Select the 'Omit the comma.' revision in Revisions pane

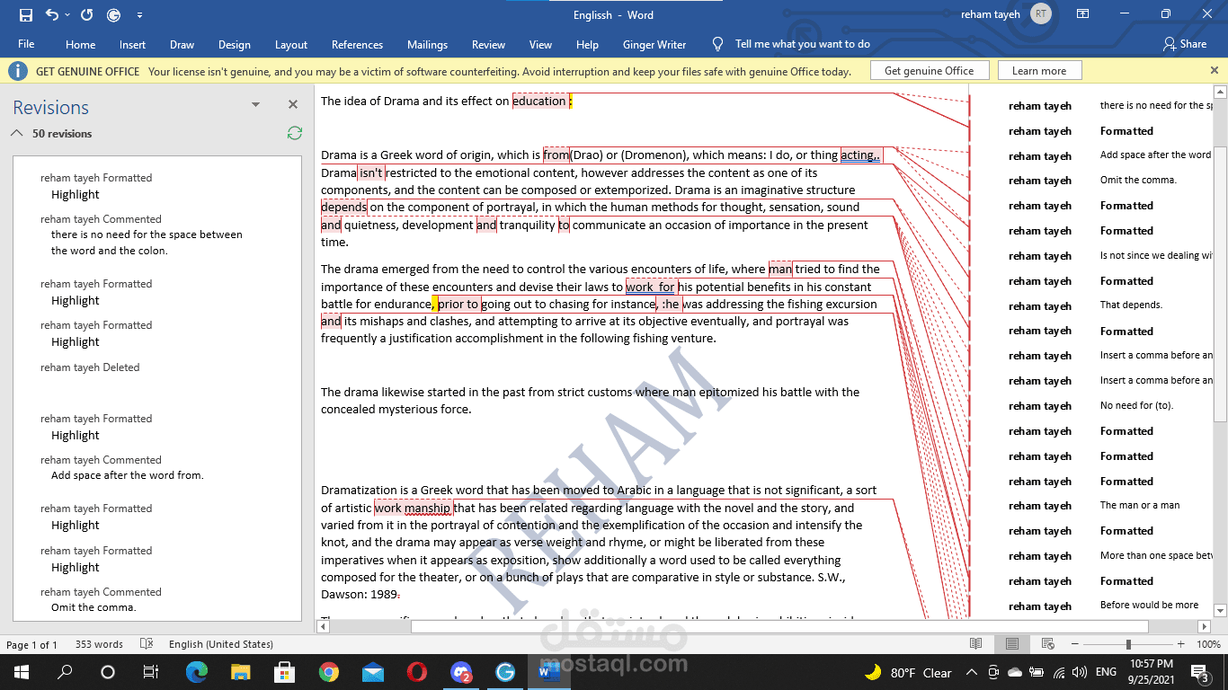coord(93,607)
